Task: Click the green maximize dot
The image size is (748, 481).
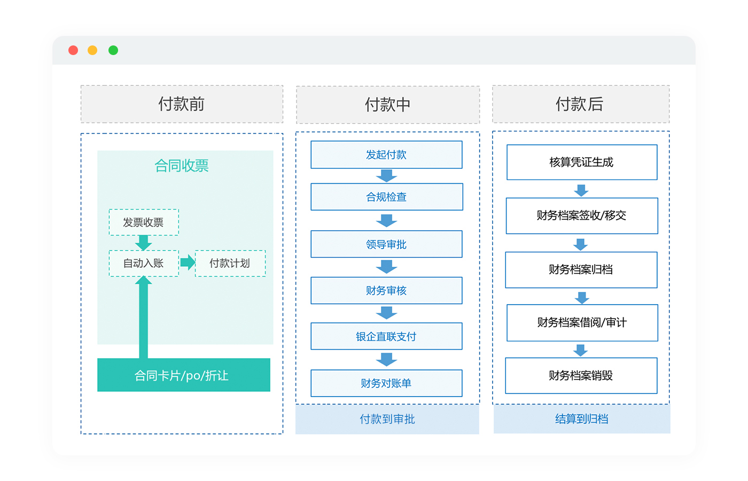Action: click(113, 50)
